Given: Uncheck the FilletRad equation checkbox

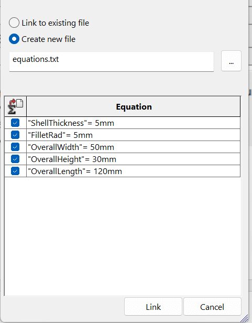Looking at the screenshot, I should tap(15, 135).
